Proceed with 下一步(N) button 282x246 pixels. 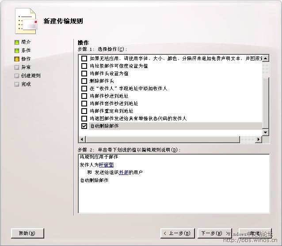pos(214,233)
